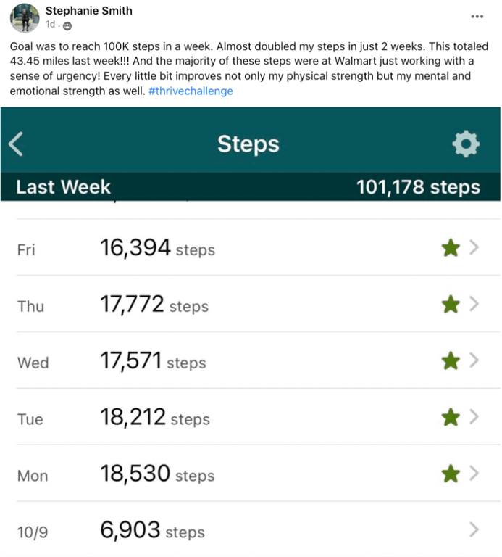Screen dimensions: 502x557
Task: Click the Steps screen title
Action: (x=248, y=144)
